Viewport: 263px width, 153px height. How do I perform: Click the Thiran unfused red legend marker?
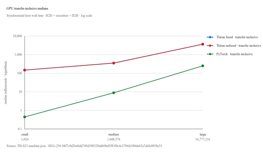[210, 46]
